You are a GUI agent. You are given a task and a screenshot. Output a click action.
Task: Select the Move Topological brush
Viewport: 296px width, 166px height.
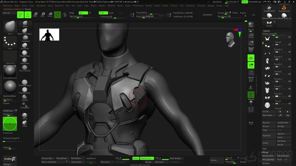click(x=25, y=31)
